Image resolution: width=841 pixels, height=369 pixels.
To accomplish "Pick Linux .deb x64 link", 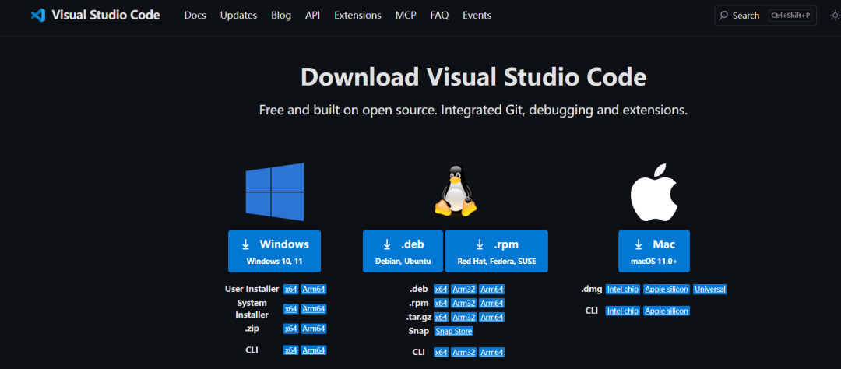I will [x=441, y=289].
